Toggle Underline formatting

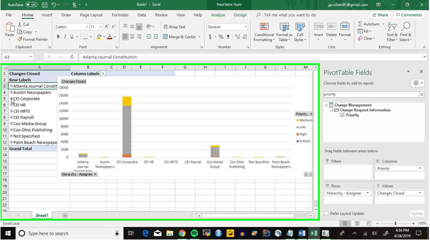pos(72,37)
